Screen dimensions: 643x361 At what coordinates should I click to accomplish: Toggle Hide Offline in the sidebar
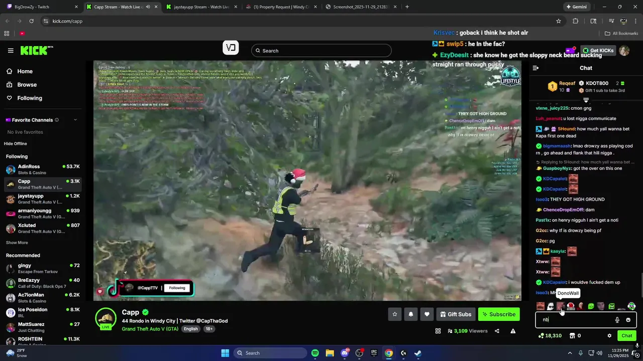pos(16,144)
